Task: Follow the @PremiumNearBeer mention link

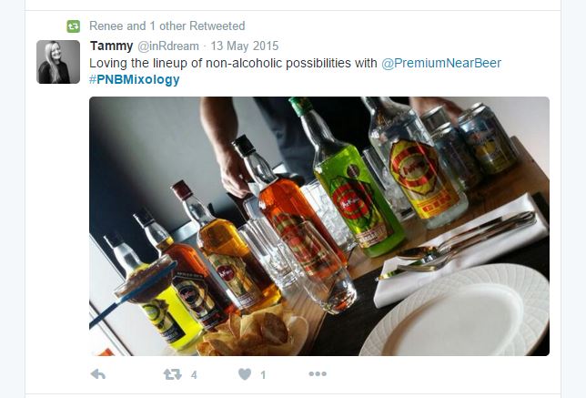Action: [x=441, y=63]
